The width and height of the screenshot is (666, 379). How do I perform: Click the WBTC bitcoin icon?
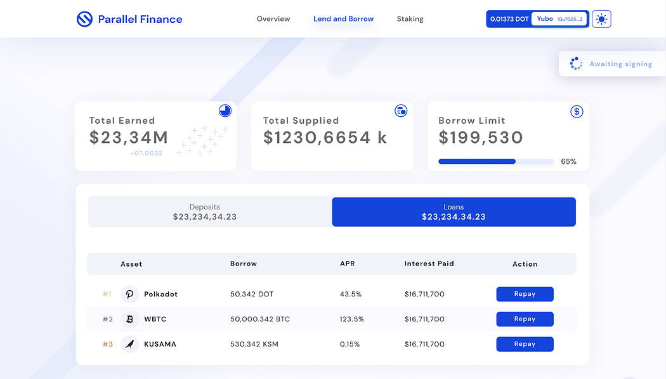click(130, 319)
